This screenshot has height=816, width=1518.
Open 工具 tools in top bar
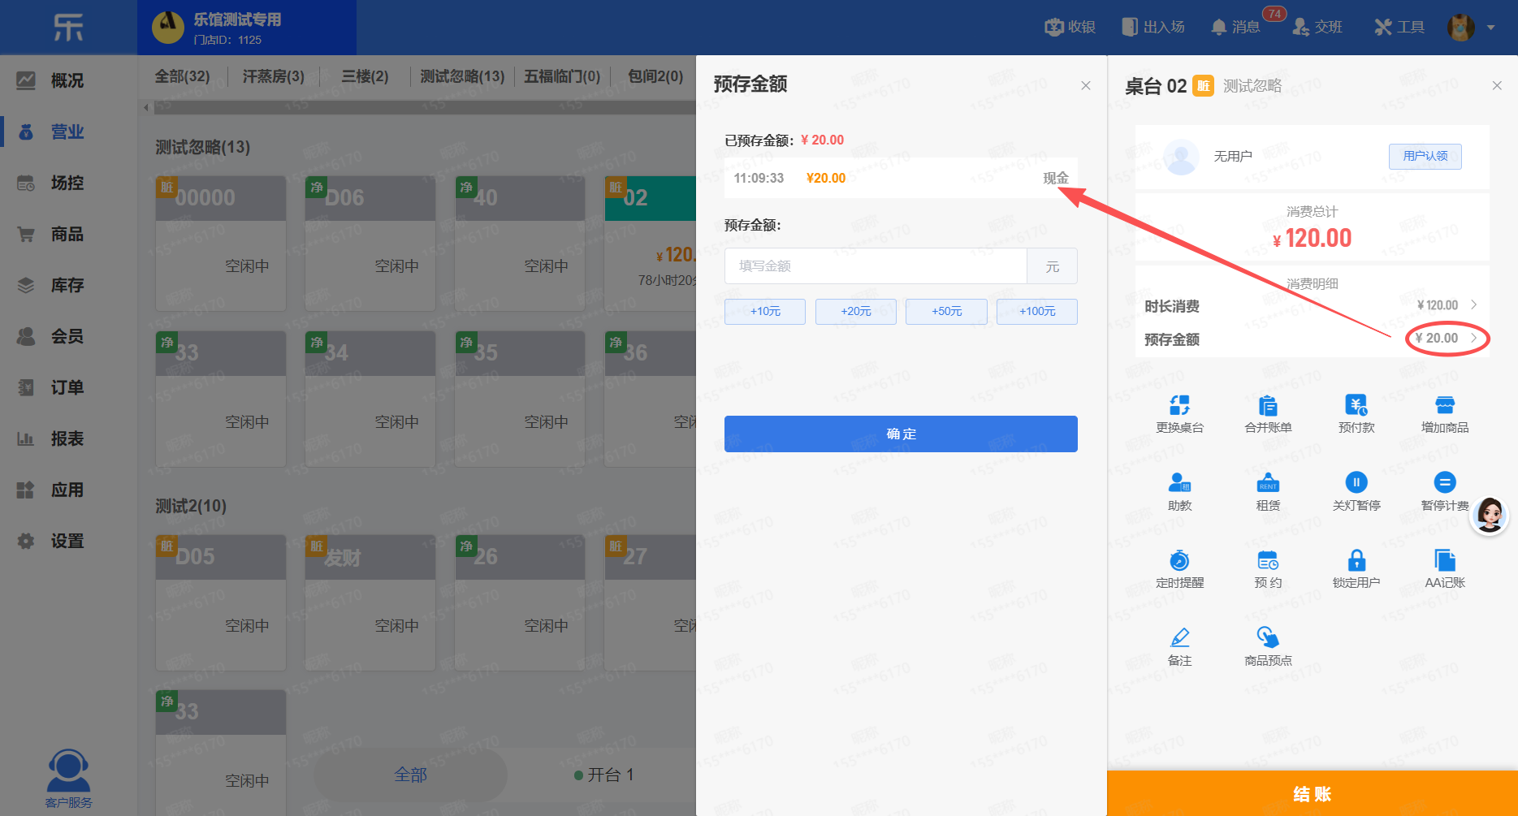tap(1399, 27)
